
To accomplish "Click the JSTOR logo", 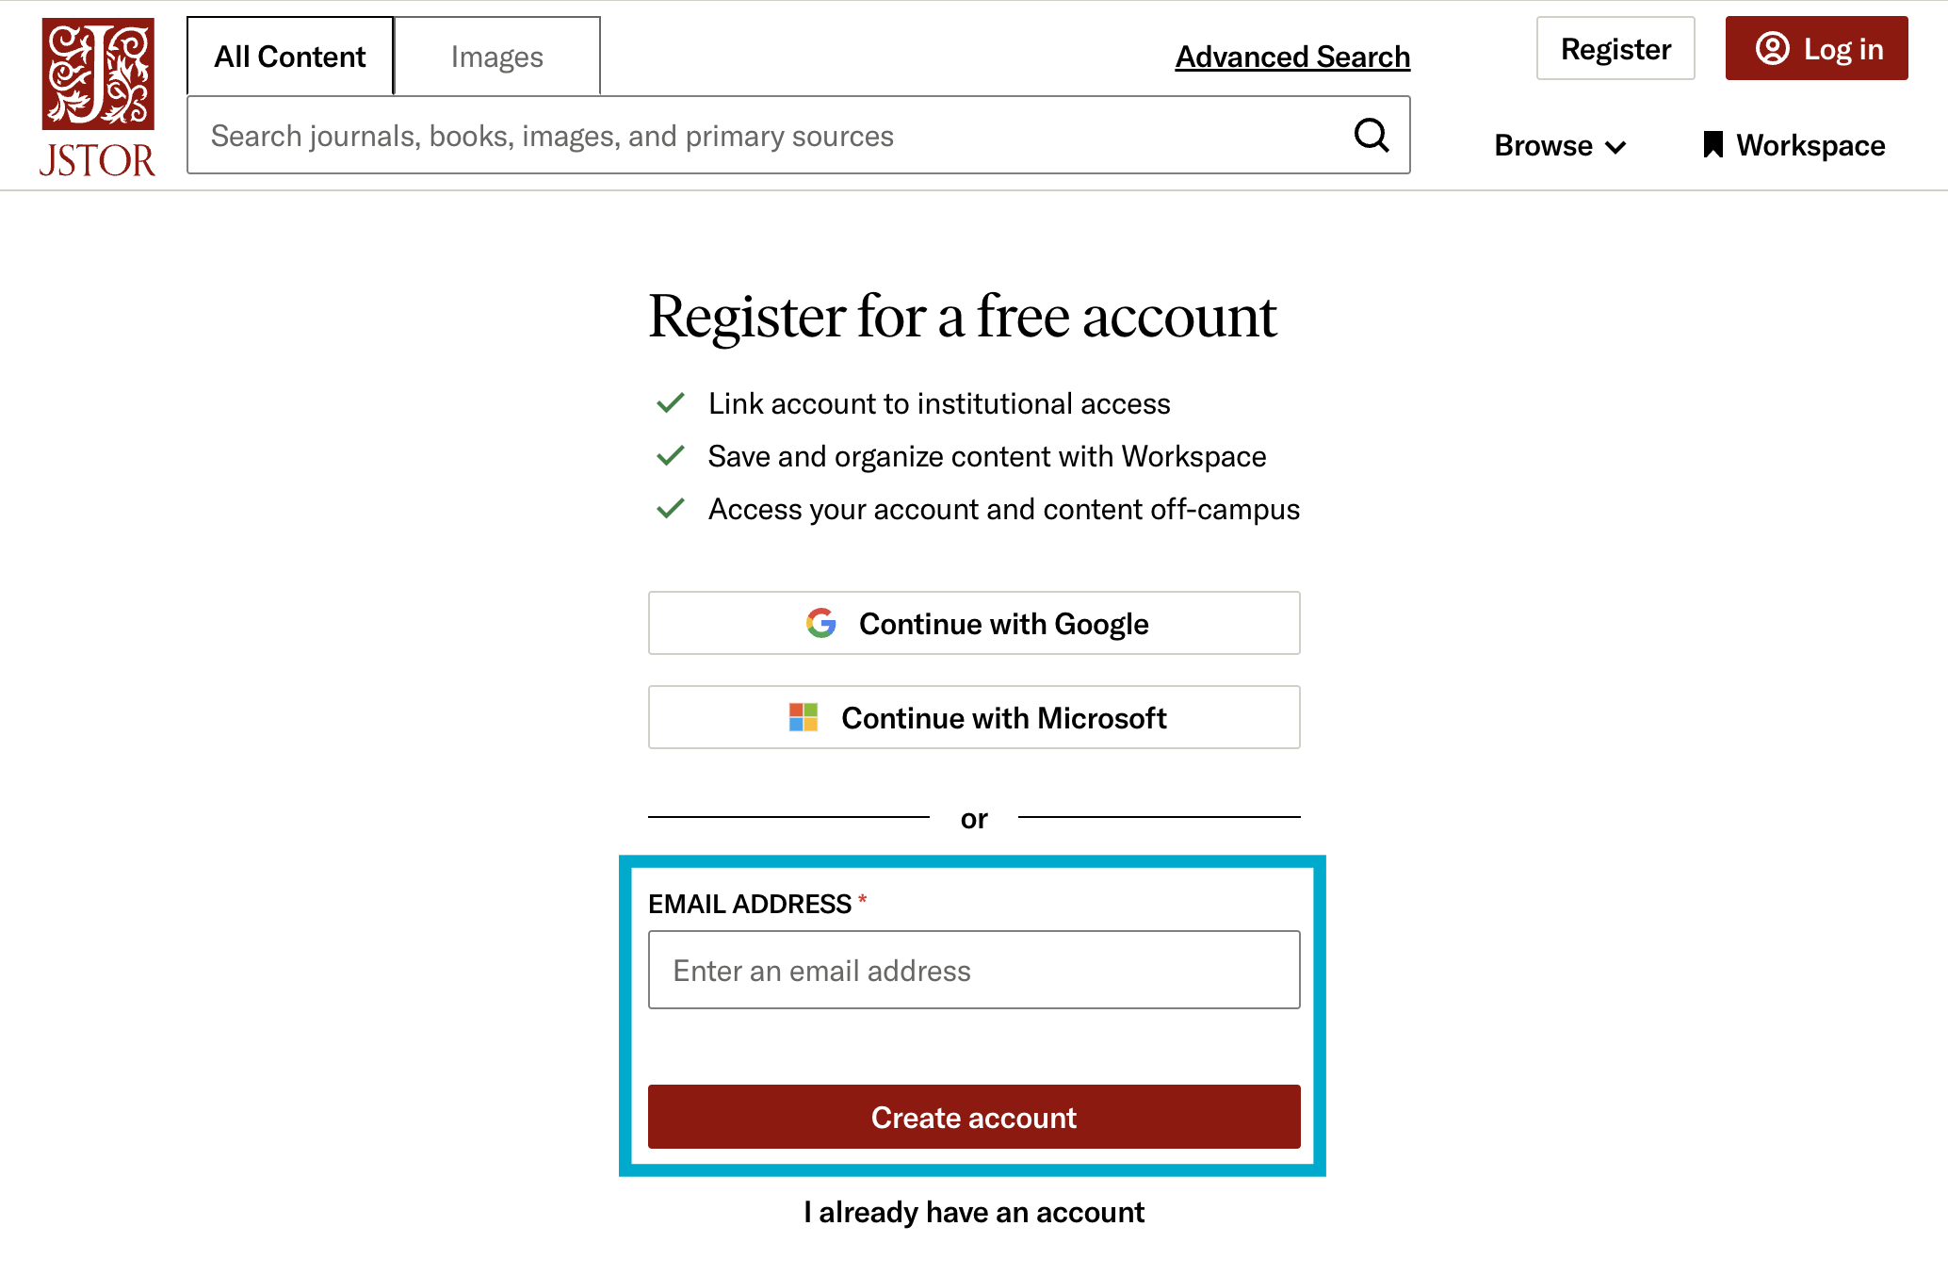I will click(x=97, y=94).
